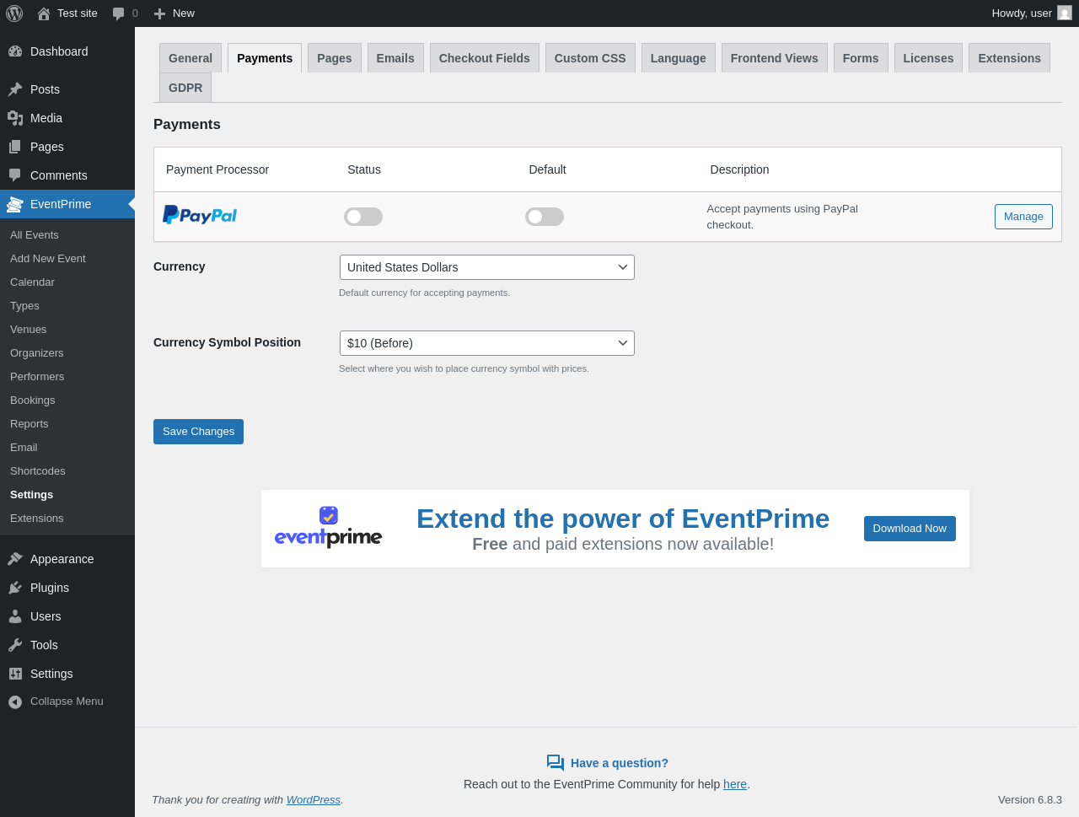The height and width of the screenshot is (817, 1079).
Task: Open the GDPR tab
Action: click(185, 88)
